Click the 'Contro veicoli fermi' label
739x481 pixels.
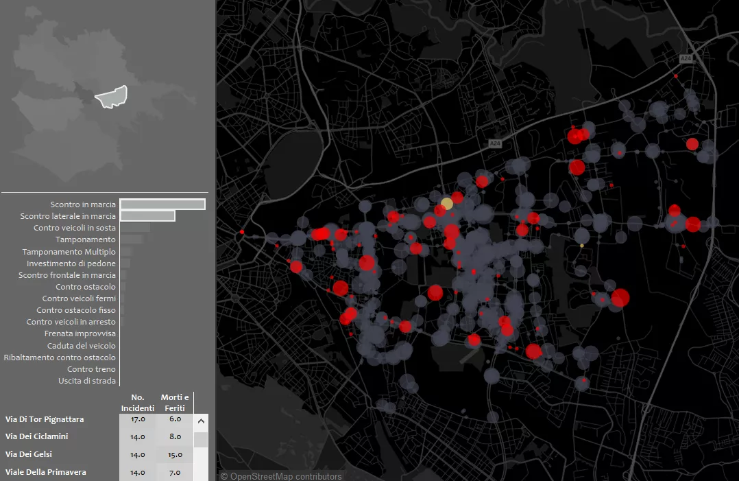point(80,298)
